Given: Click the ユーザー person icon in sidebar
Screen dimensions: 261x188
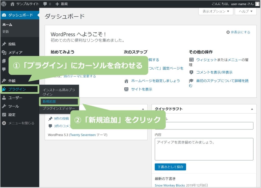Looking at the screenshot, I should 4,98.
